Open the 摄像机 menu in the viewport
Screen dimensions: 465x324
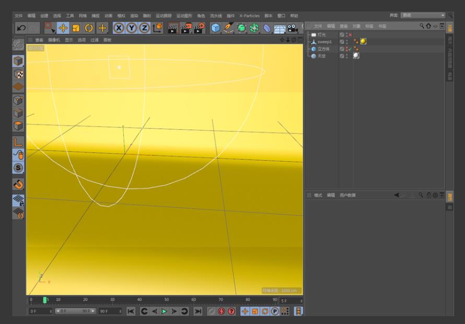(54, 40)
